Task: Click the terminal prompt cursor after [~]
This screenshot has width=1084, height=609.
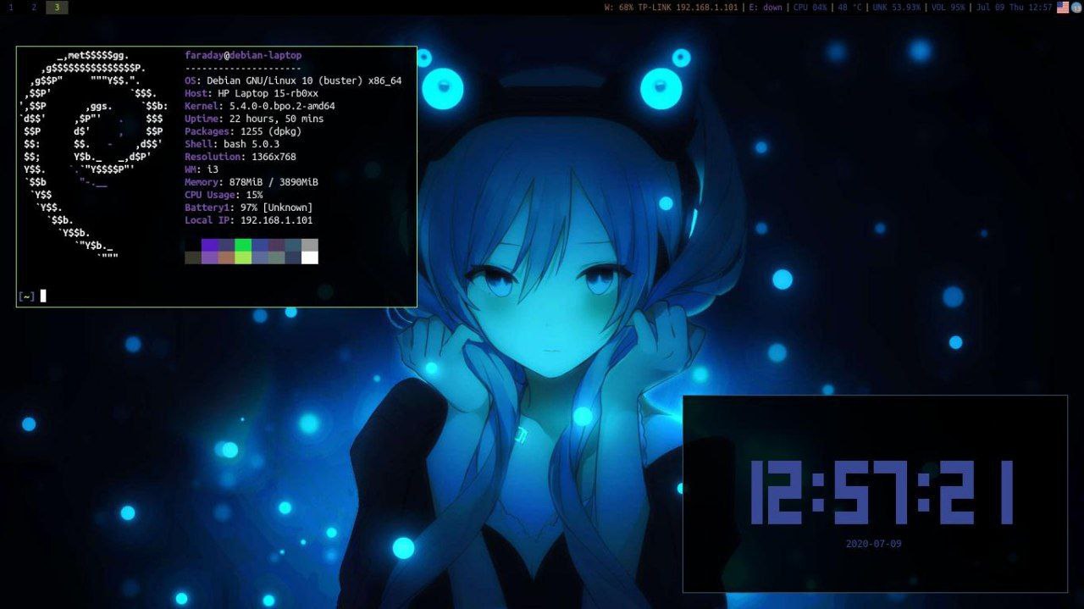Action: coord(43,296)
